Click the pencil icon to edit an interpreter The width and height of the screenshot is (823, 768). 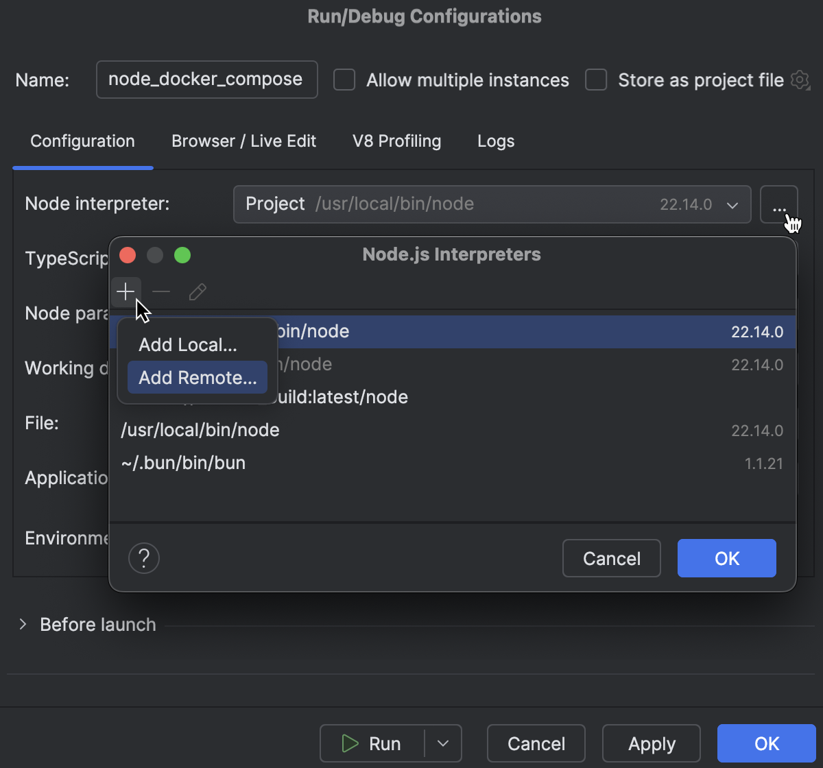(197, 291)
